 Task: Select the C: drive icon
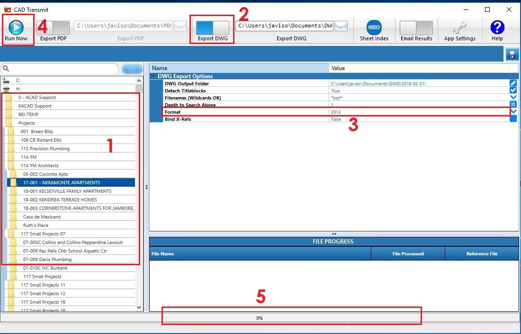point(6,80)
